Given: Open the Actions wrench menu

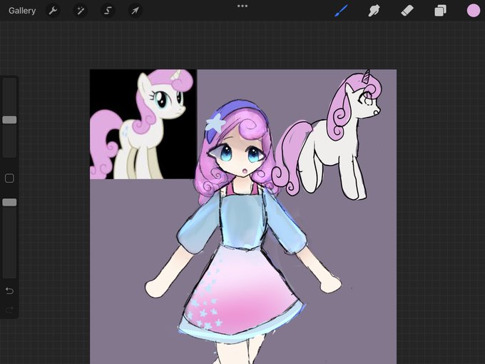Looking at the screenshot, I should pos(53,11).
